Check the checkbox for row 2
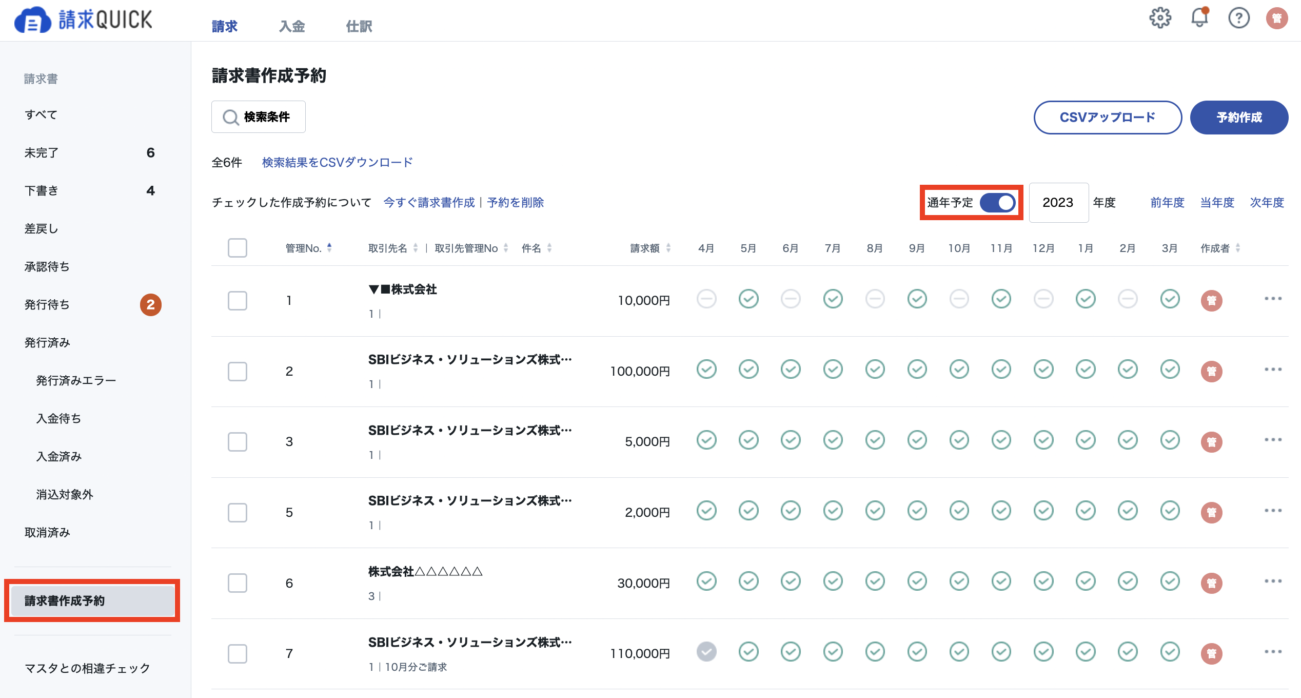1301x698 pixels. pos(238,372)
